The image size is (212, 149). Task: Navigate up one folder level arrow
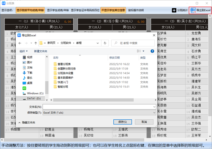tap(36, 43)
